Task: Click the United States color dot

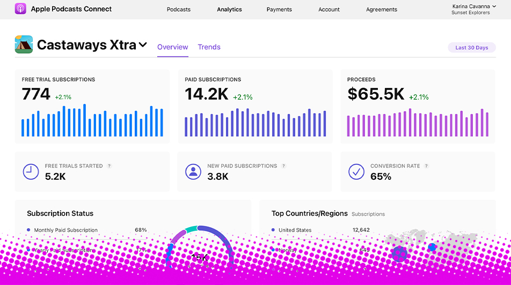Action: (273, 230)
